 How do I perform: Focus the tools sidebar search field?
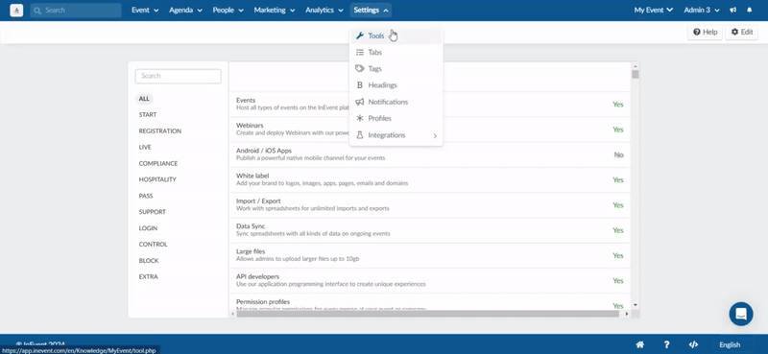(179, 76)
